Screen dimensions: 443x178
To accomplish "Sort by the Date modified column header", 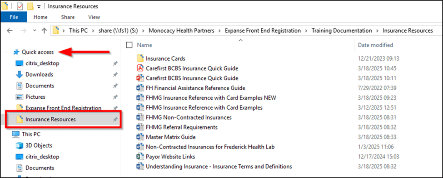I will (x=375, y=45).
